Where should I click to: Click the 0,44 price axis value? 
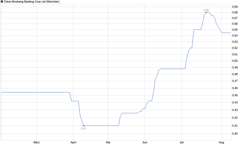pyautogui.click(x=235, y=102)
